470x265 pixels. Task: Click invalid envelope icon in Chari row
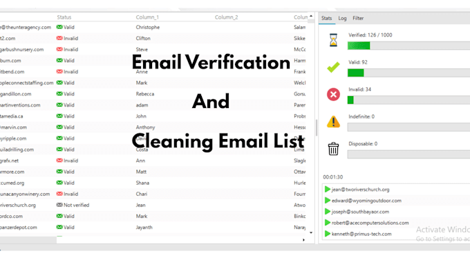click(59, 194)
